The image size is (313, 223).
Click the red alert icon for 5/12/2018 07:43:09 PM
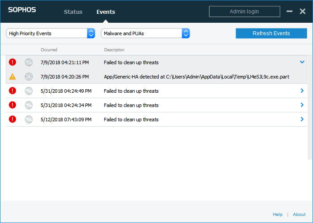tap(13, 119)
